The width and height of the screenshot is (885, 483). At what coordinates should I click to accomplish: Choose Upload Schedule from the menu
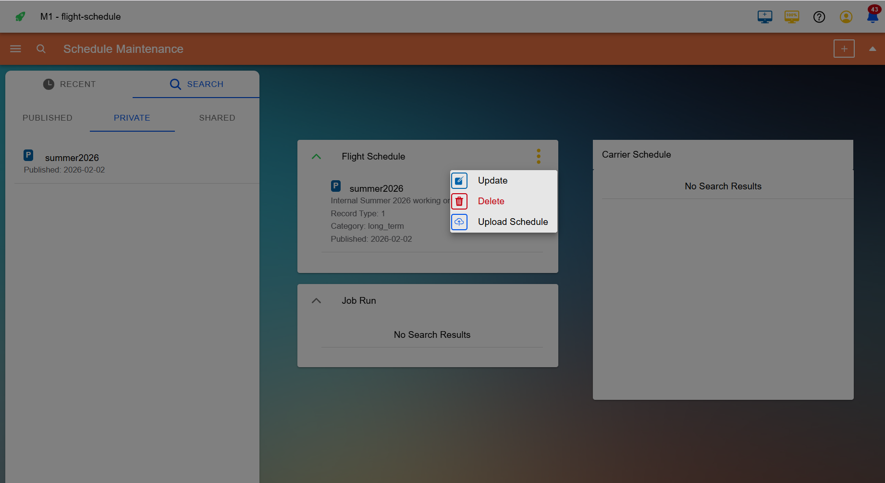513,222
